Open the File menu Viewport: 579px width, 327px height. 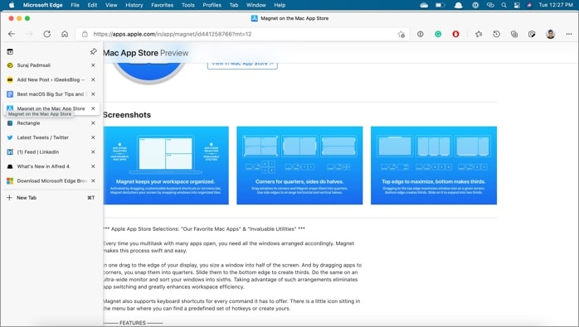[75, 5]
